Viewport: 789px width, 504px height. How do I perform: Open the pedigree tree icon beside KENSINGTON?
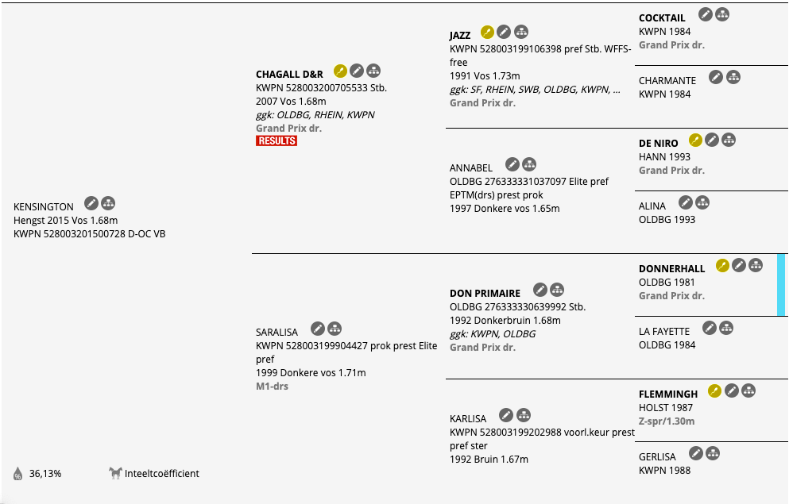(108, 203)
